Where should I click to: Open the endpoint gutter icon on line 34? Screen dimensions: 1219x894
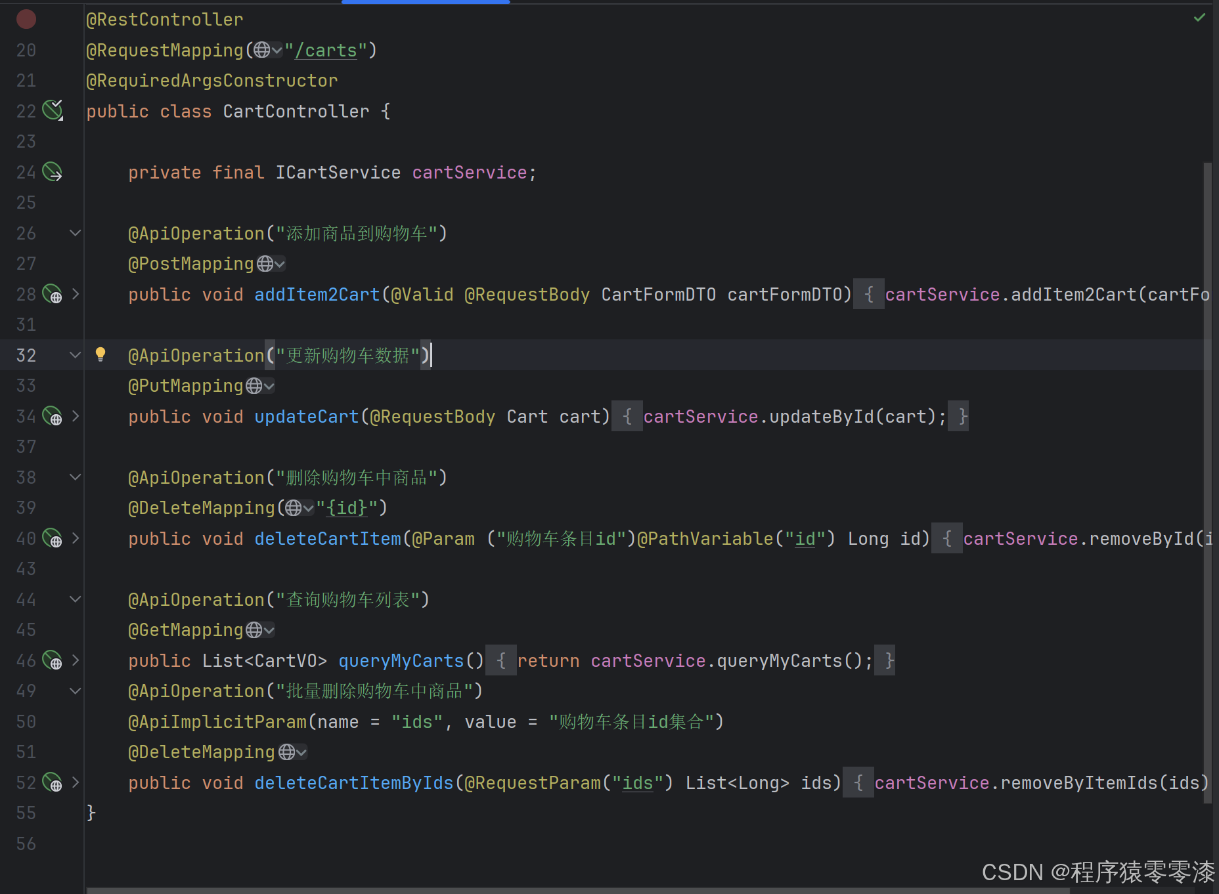coord(53,416)
